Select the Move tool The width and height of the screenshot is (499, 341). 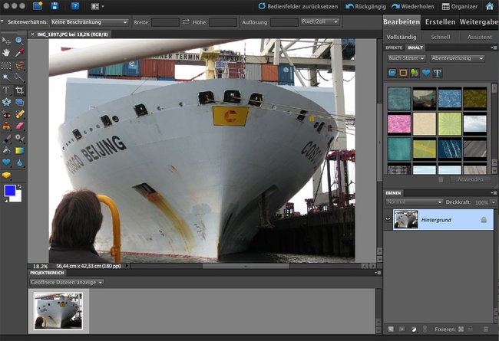pyautogui.click(x=6, y=41)
